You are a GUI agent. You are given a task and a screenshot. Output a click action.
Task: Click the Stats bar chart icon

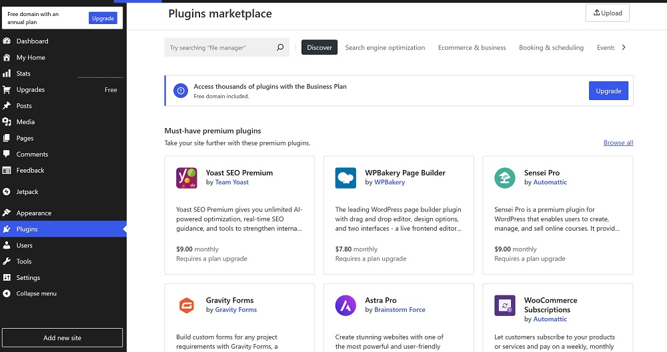pyautogui.click(x=7, y=73)
